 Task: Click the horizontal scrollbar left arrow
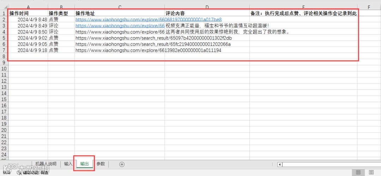(280, 165)
